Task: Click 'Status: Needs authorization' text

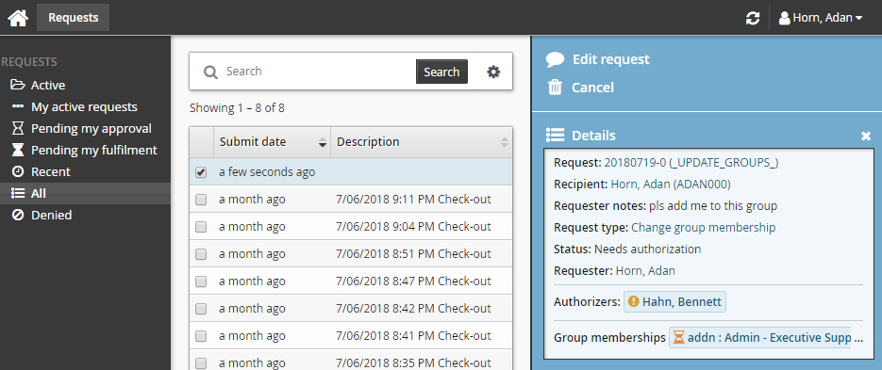Action: click(627, 249)
